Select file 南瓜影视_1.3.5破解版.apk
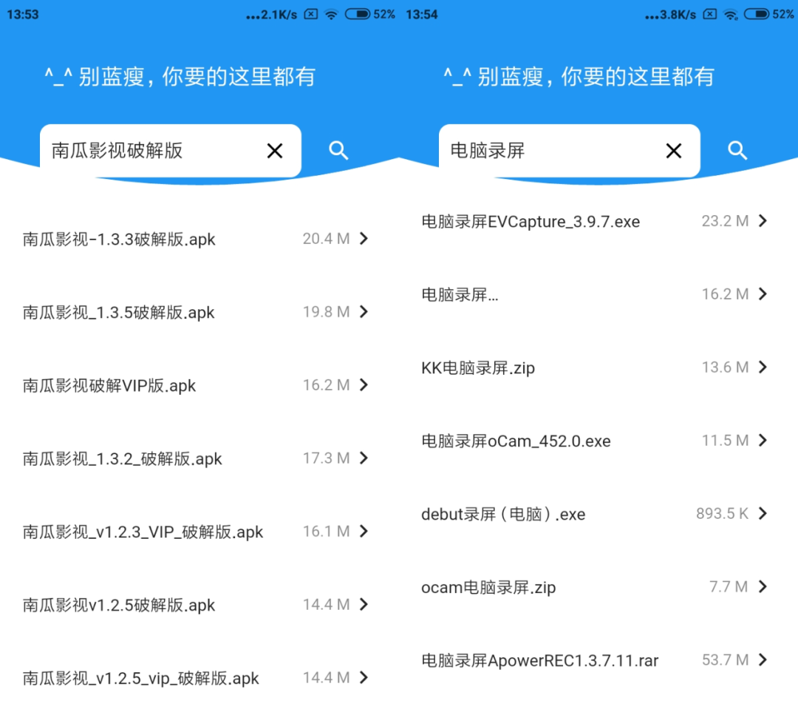Viewport: 798px width, 709px height. (x=118, y=312)
